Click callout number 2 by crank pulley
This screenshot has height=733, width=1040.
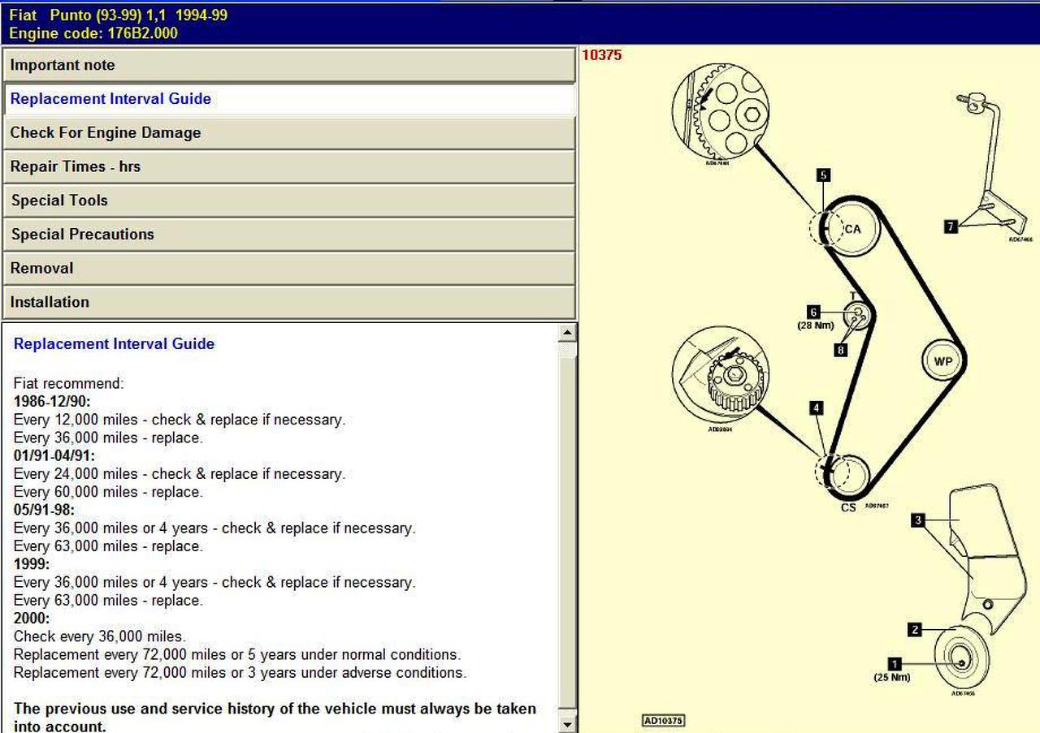click(915, 629)
